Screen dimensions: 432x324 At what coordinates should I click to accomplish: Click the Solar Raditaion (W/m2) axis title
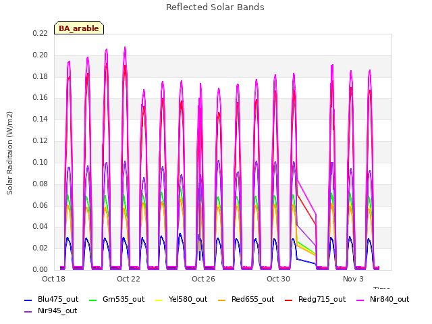pyautogui.click(x=9, y=153)
